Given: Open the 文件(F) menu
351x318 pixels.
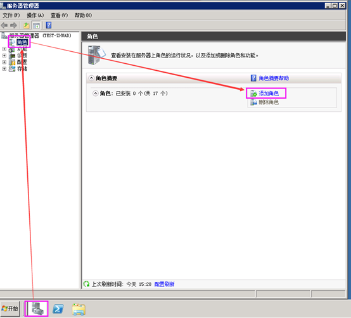Looking at the screenshot, I should (x=11, y=15).
